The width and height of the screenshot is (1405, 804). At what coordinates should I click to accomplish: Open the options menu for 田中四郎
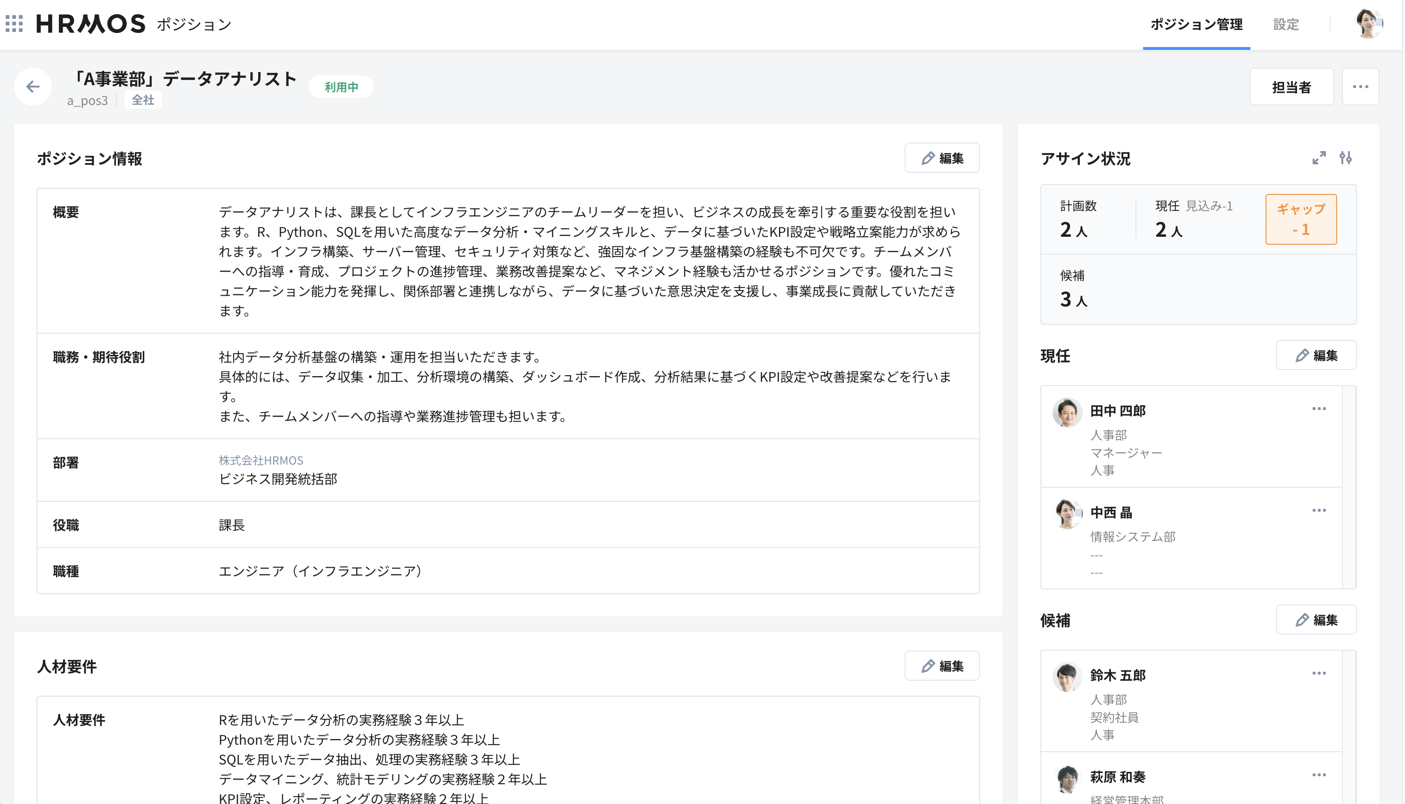click(1320, 409)
